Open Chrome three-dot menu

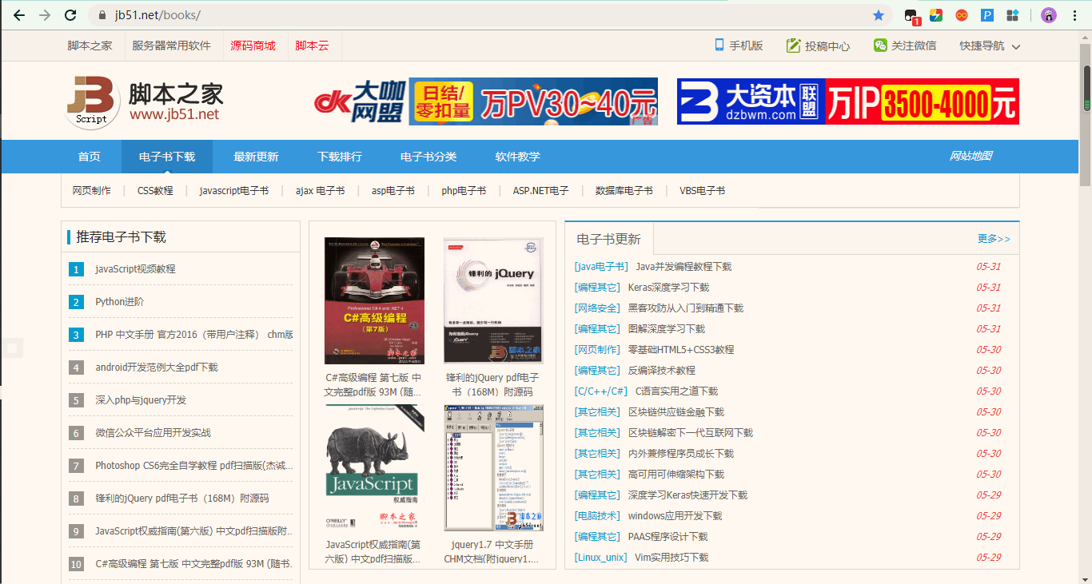tap(1075, 15)
